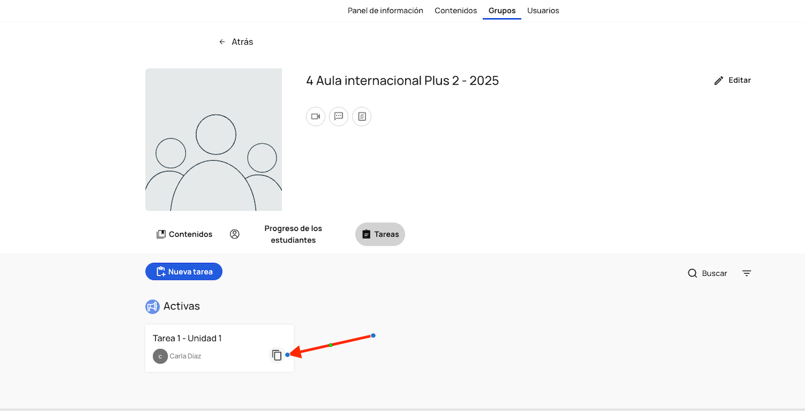
Task: Click Carla Díaz's avatar
Action: 160,357
